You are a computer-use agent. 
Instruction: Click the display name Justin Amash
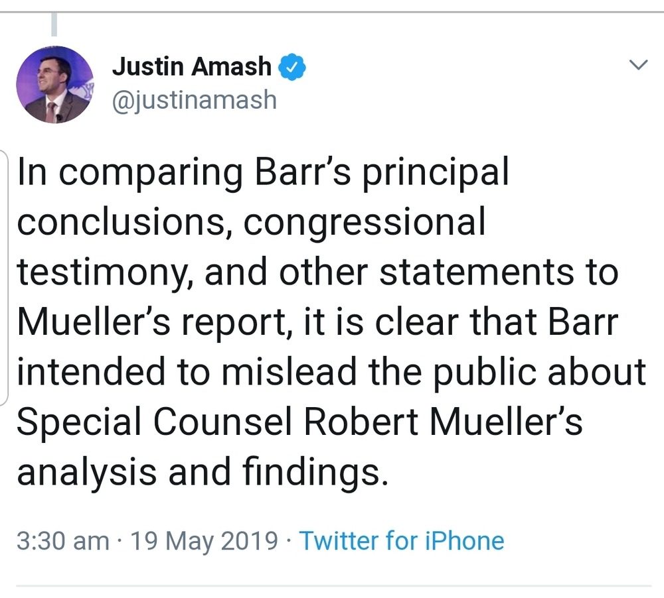pyautogui.click(x=192, y=66)
